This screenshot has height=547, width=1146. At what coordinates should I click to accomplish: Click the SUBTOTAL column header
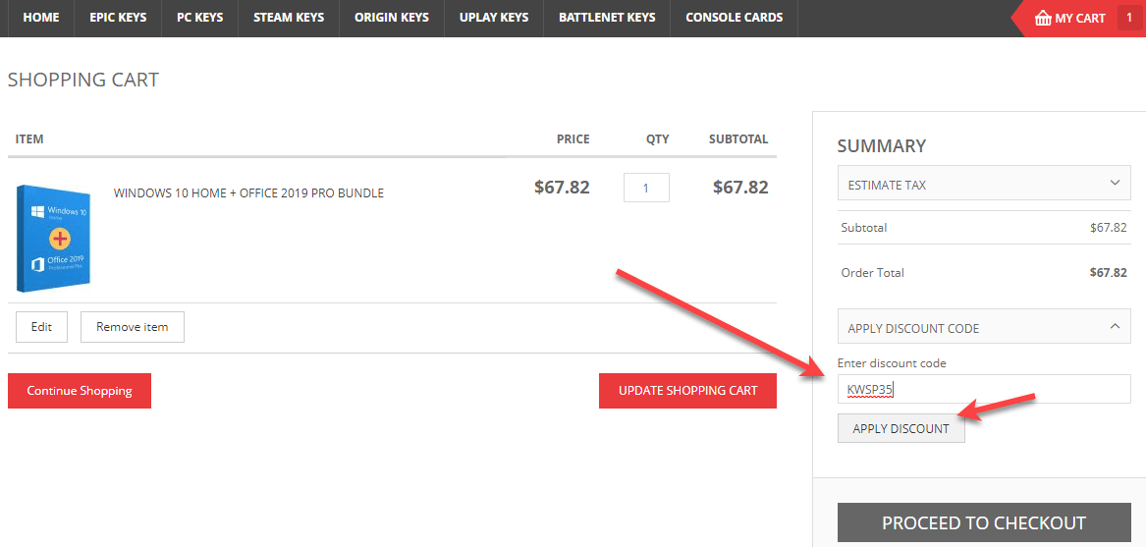point(738,138)
